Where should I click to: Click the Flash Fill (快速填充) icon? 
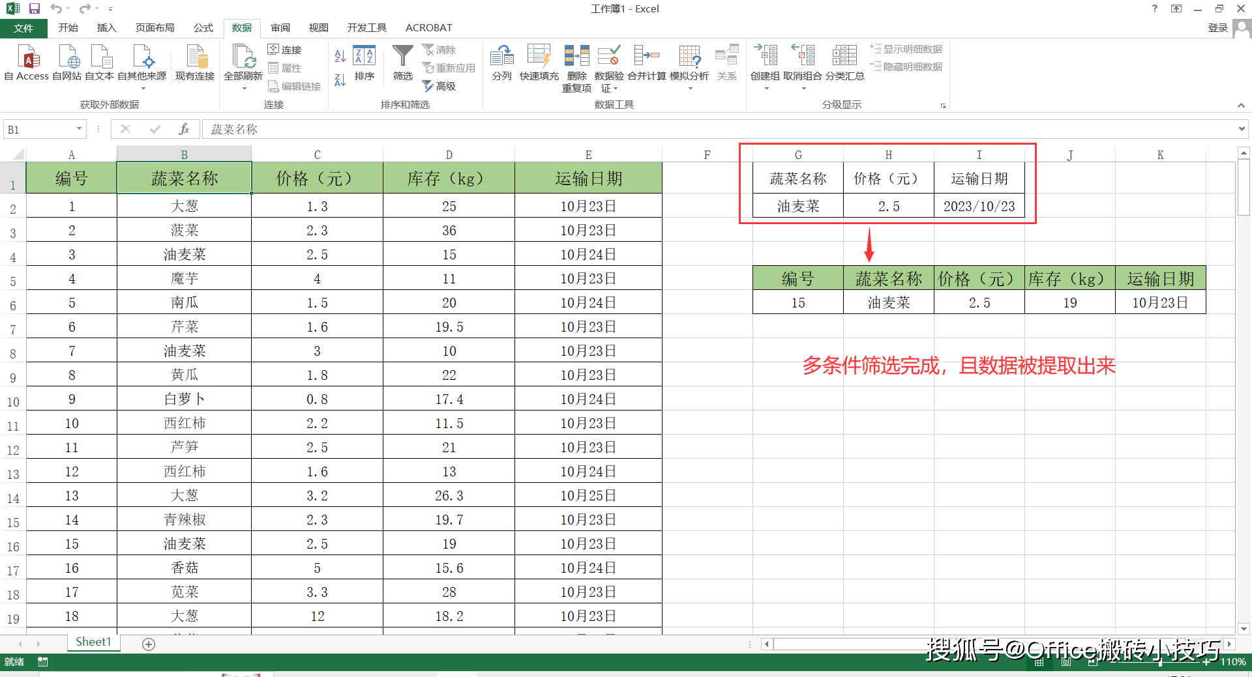(539, 58)
